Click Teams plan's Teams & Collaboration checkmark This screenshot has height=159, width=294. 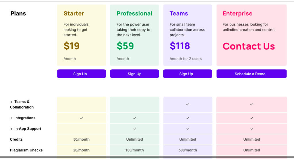pyautogui.click(x=188, y=104)
